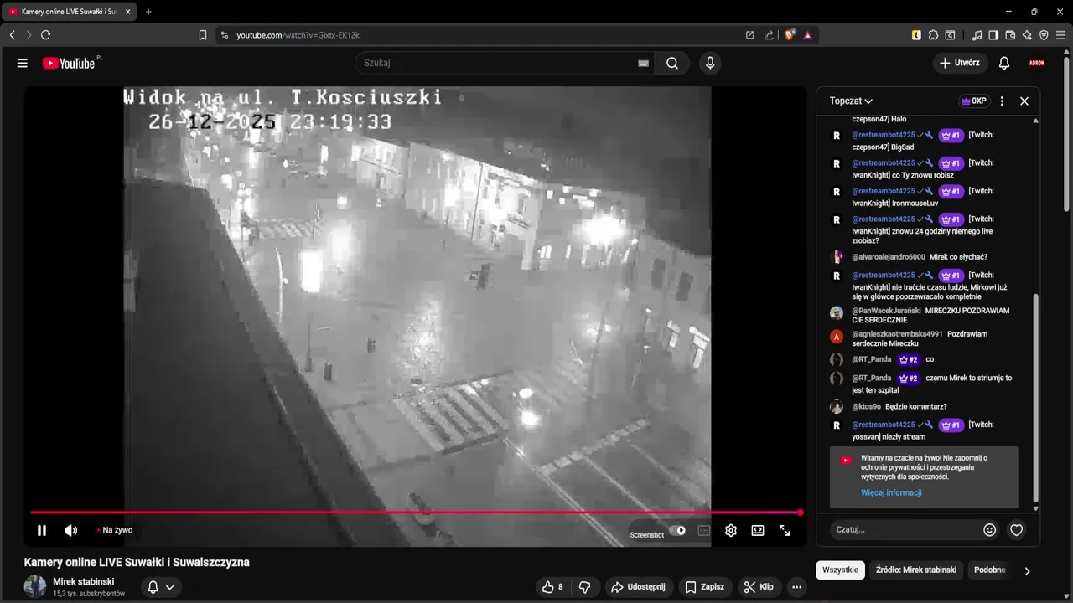Like the video with thumbs up
Screen dimensions: 1073x603
pos(552,587)
